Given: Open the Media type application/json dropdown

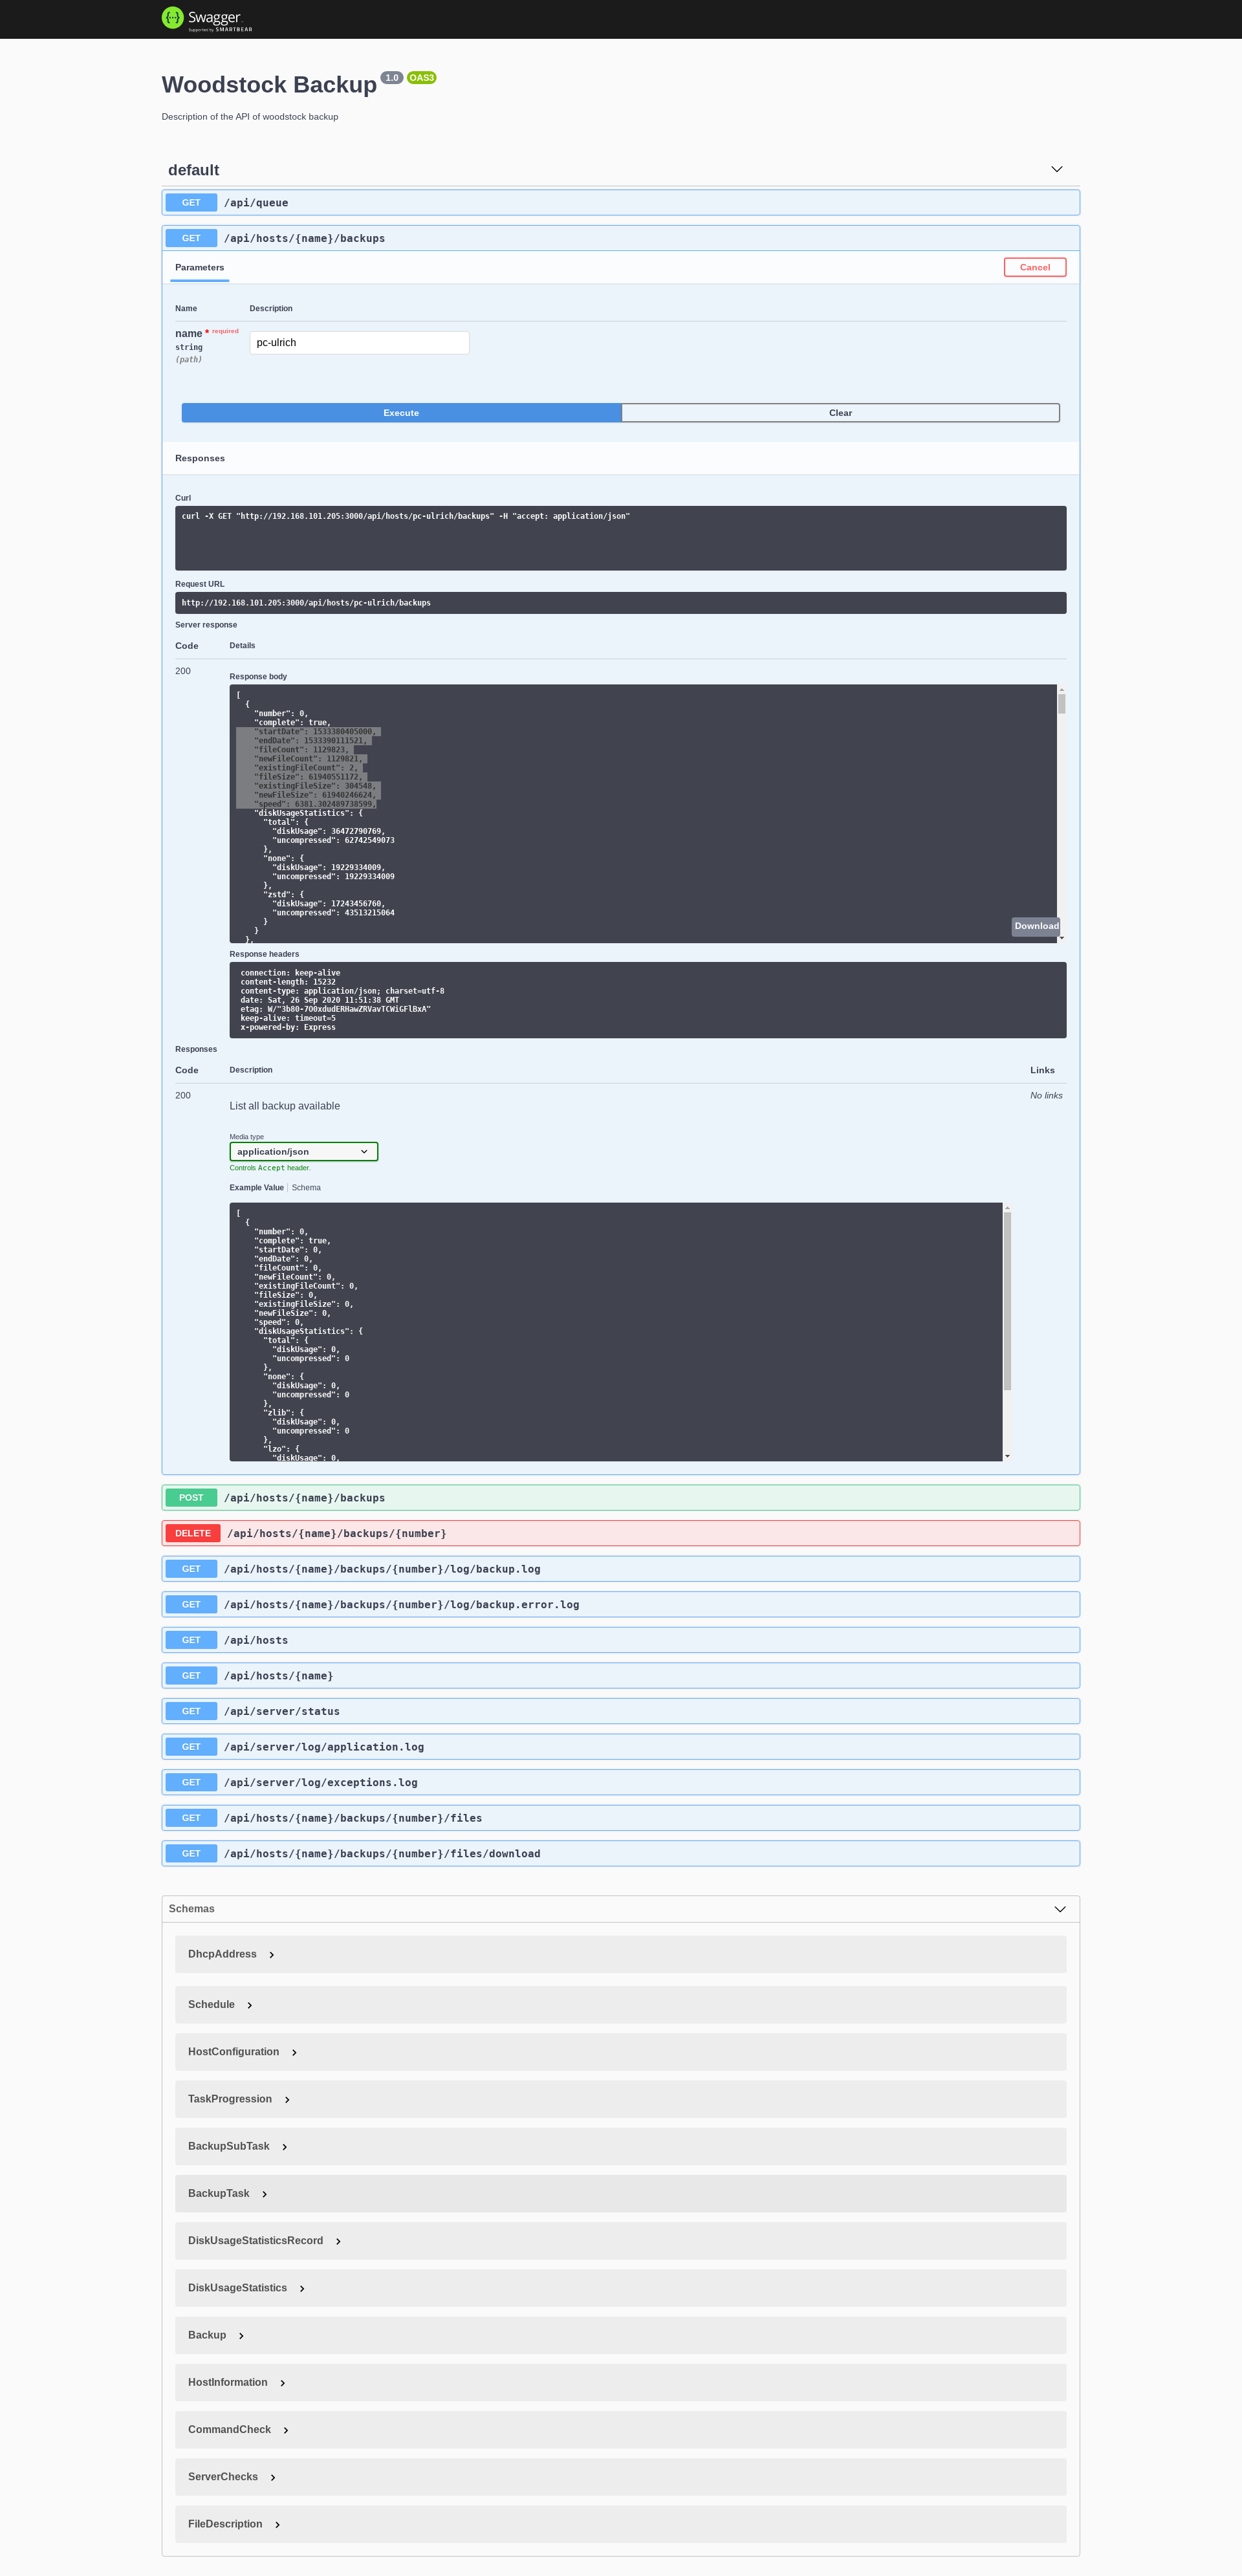Looking at the screenshot, I should pyautogui.click(x=303, y=1152).
